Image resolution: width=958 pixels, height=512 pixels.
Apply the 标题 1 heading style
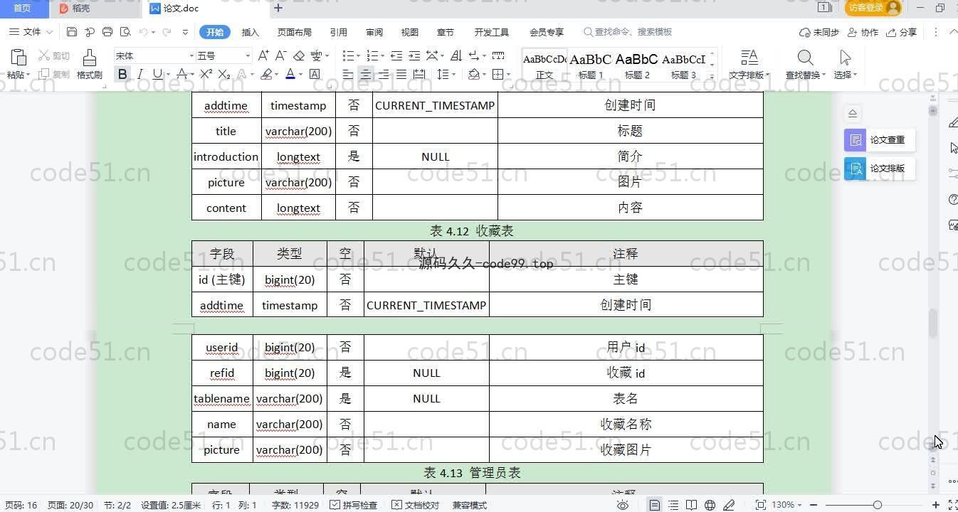590,65
